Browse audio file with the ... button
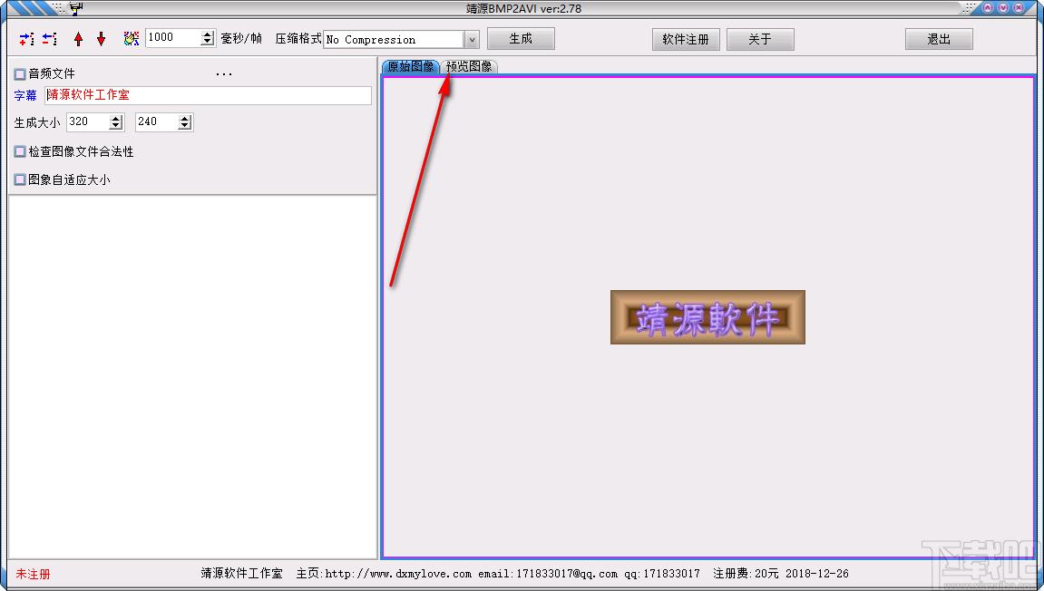The height and width of the screenshot is (591, 1044). pos(224,74)
